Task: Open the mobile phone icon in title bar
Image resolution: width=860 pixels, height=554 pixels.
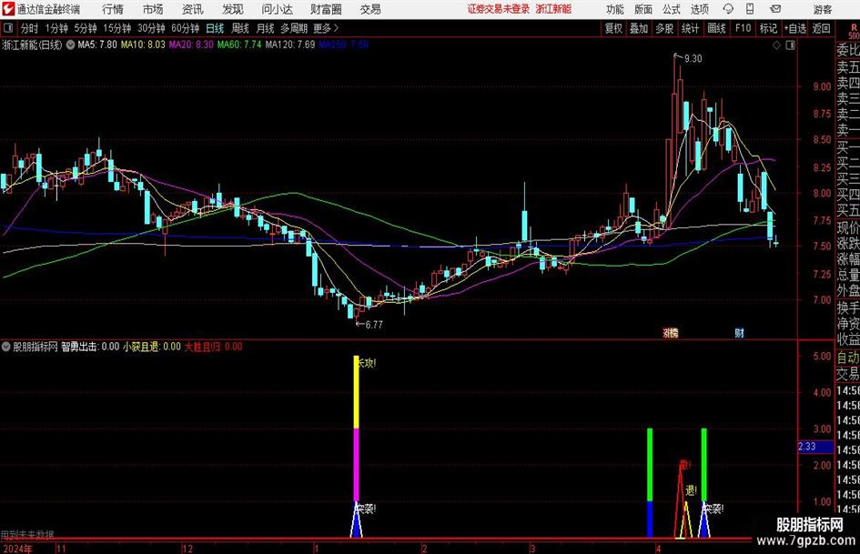Action: pos(750,9)
